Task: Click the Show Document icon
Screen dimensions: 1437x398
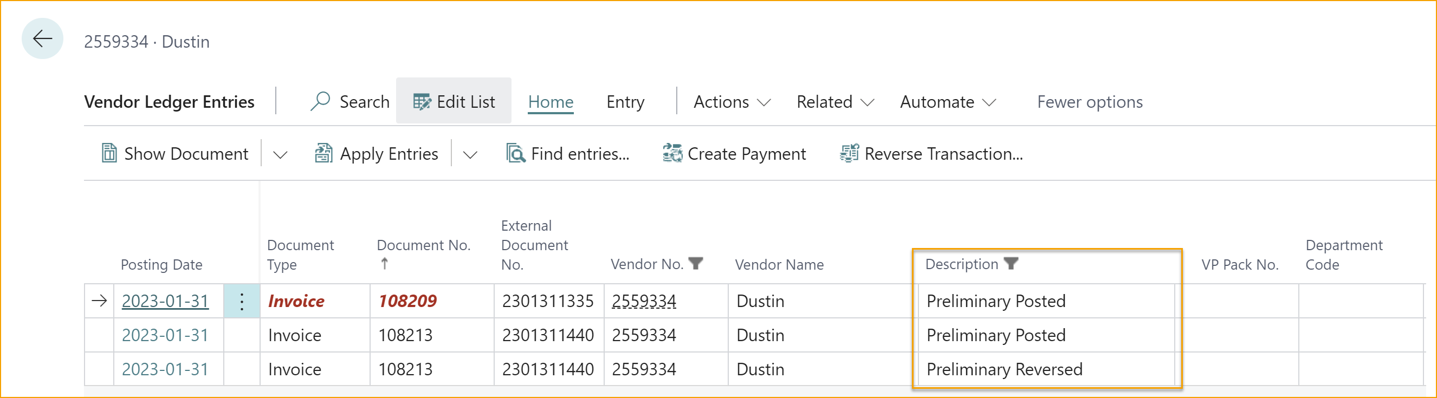Action: point(109,153)
